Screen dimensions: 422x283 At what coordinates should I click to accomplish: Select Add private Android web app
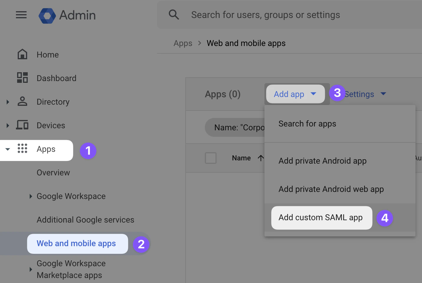pos(331,189)
